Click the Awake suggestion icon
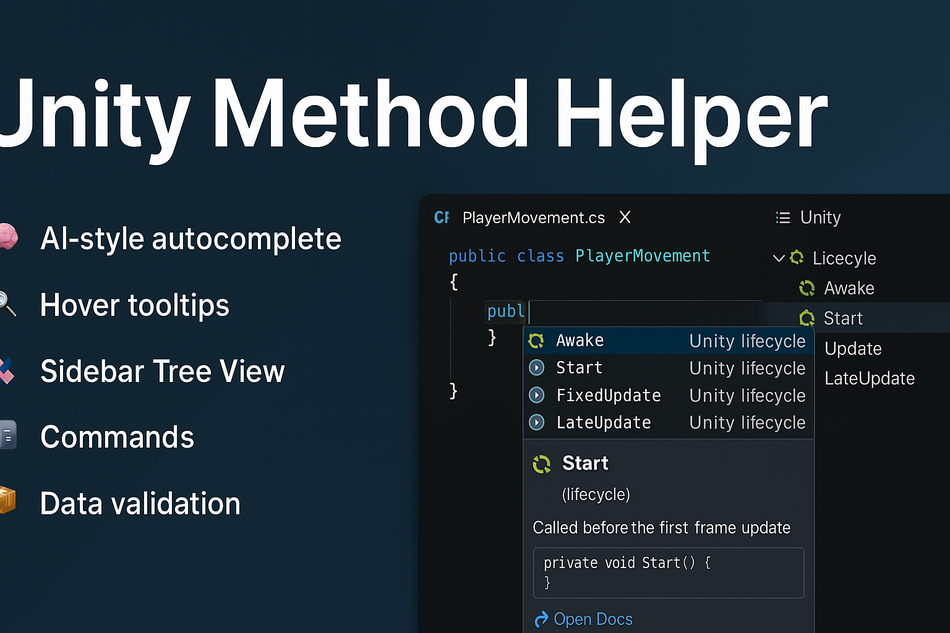Screen dimensions: 950x633 click(x=536, y=341)
